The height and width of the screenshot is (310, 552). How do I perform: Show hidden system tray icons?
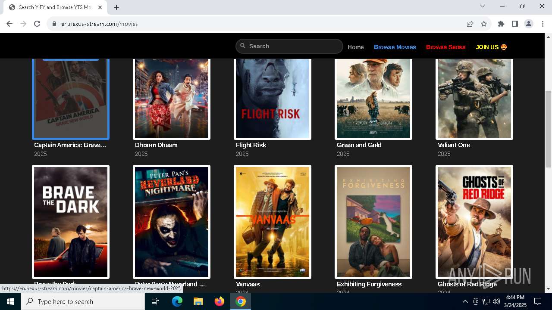click(x=465, y=301)
